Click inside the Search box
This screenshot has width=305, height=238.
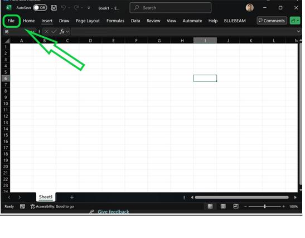(x=171, y=8)
